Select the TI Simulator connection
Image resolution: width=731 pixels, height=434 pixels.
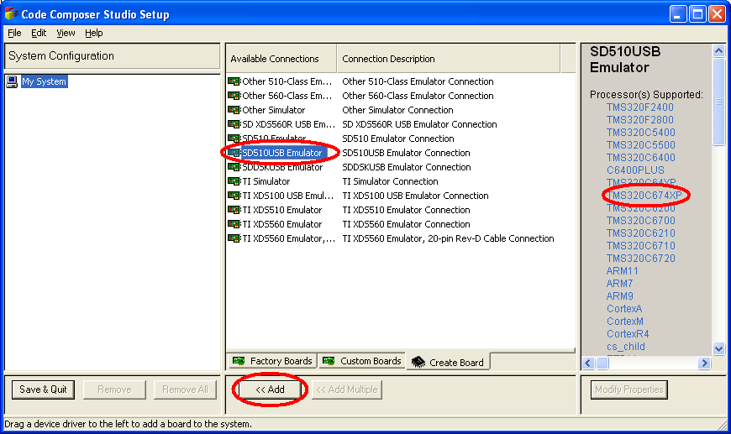(266, 181)
